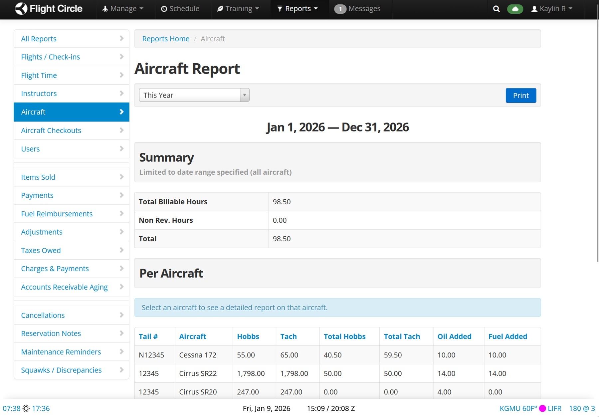Click the Messages count badge
This screenshot has height=417, width=599.
tap(340, 9)
